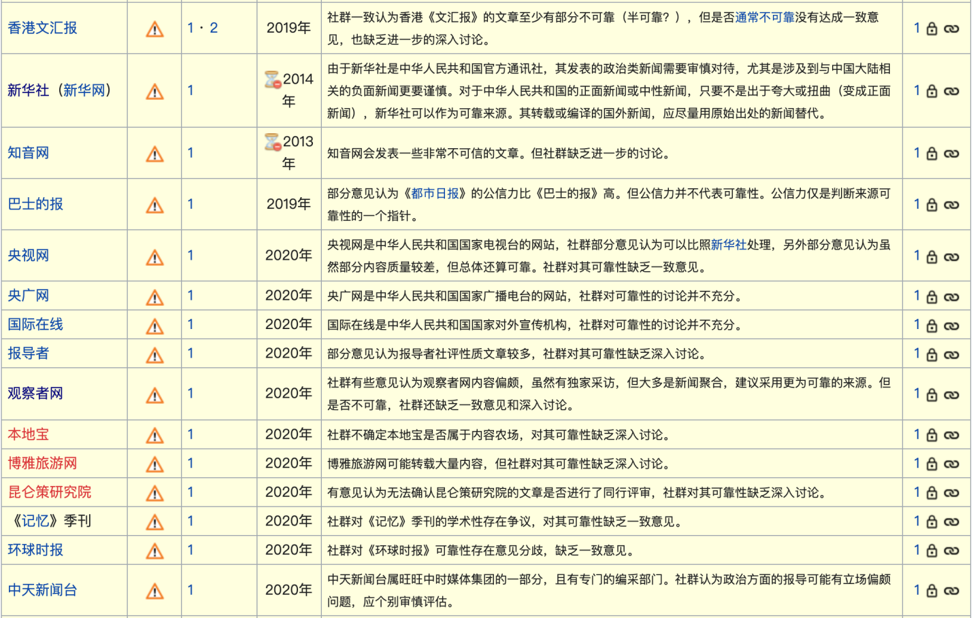Image resolution: width=973 pixels, height=618 pixels.
Task: Follow the 通常不可靠 link in the description
Action: [x=764, y=17]
